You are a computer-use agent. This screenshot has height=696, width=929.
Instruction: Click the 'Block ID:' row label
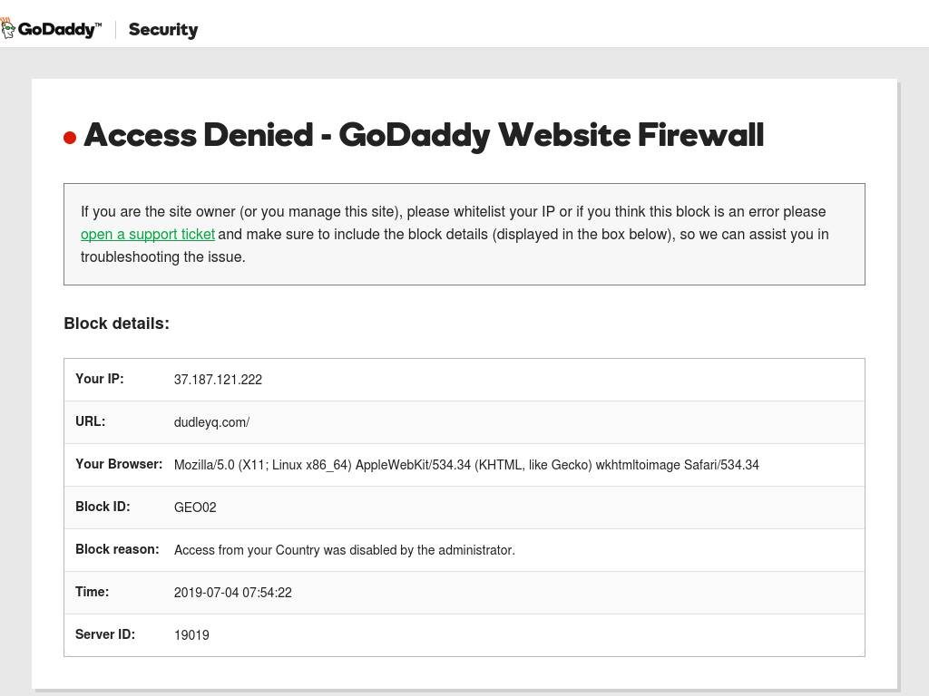pyautogui.click(x=103, y=507)
